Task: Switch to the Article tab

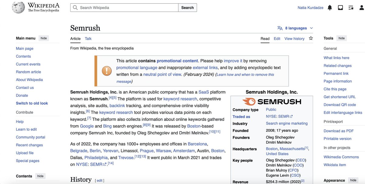Action: [x=75, y=39]
